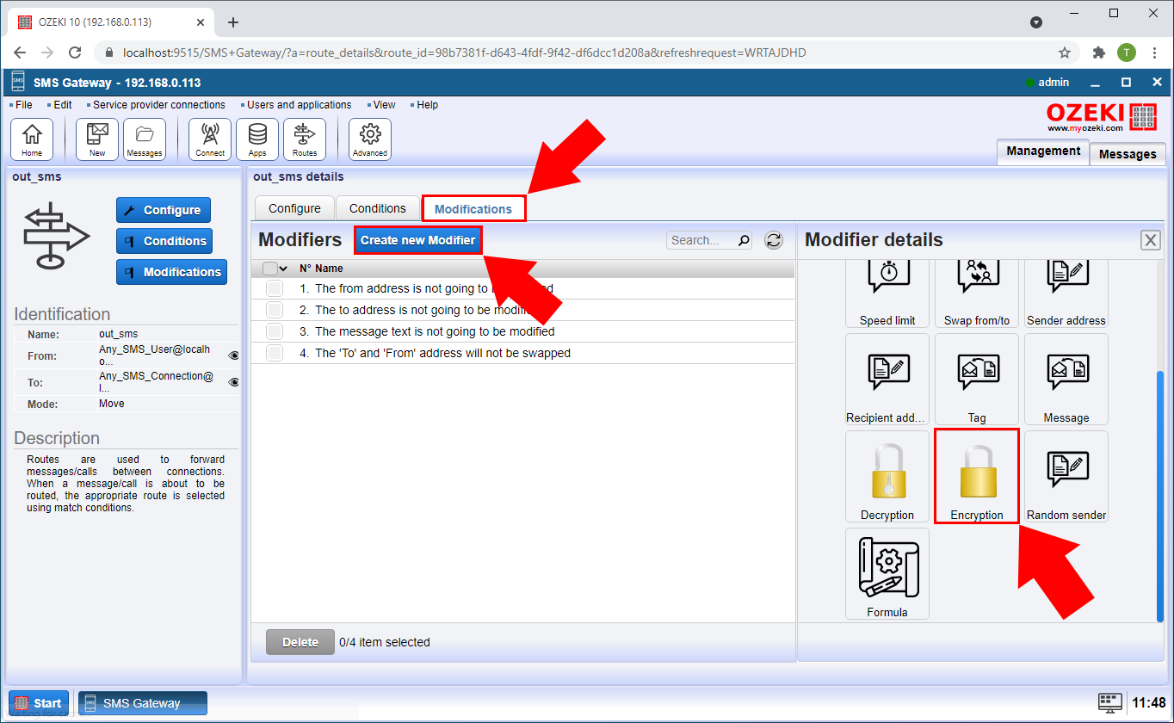Click the New message toolbar icon
The image size is (1174, 723).
coord(97,139)
